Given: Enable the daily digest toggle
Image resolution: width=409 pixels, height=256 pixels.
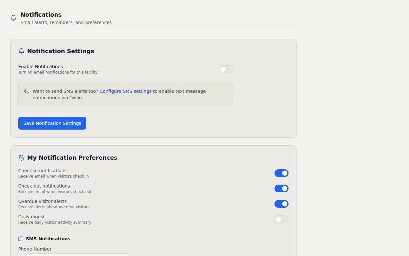Looking at the screenshot, I should click(x=281, y=219).
